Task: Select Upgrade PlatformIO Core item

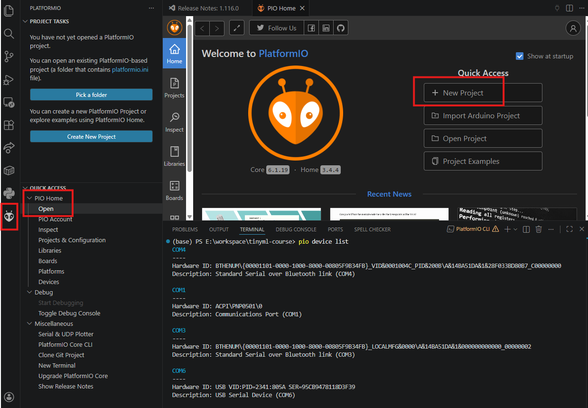Action: click(x=73, y=376)
